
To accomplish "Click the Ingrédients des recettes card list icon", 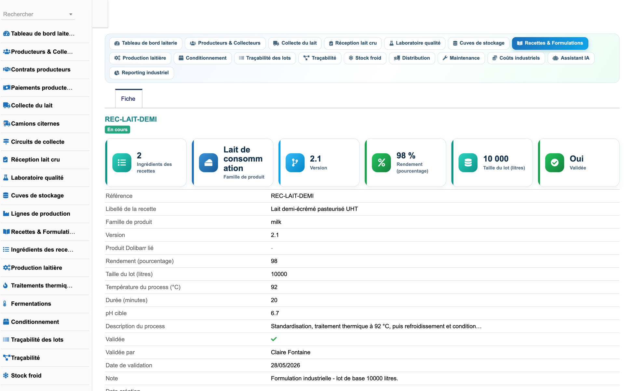I will [x=122, y=163].
